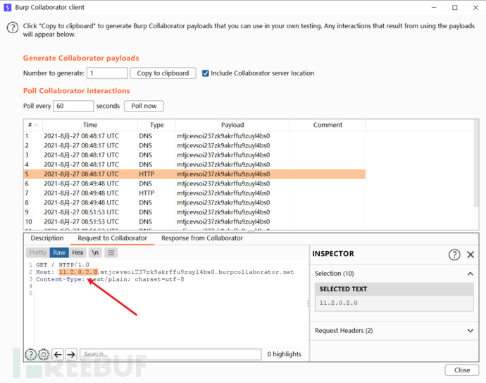The width and height of the screenshot is (486, 383).
Task: Click selected text value 11.2.0.2.0 in Inspector
Action: [339, 303]
